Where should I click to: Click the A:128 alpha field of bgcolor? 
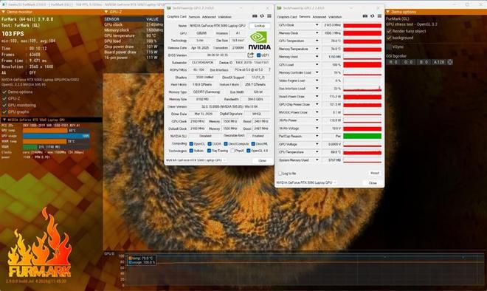[x=439, y=62]
